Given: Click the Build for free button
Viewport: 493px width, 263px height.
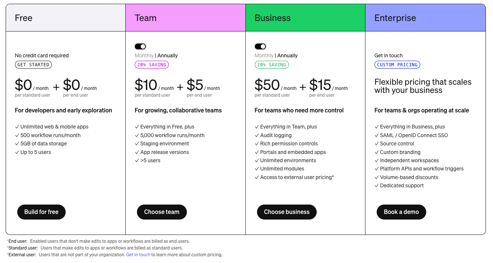Looking at the screenshot, I should click(41, 212).
